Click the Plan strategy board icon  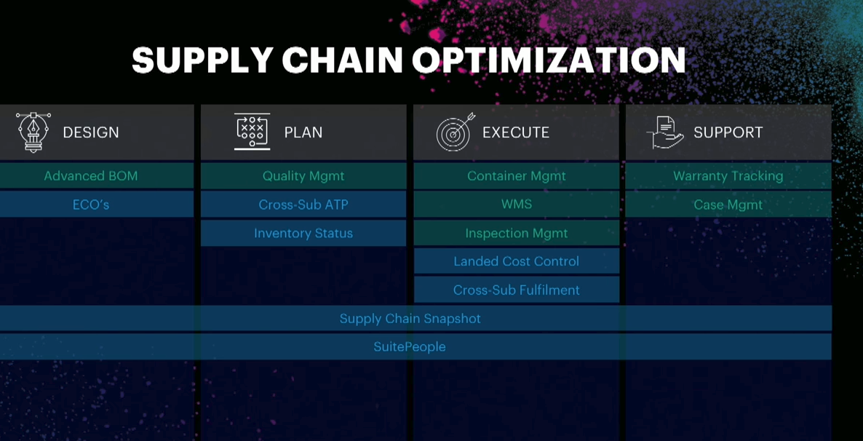point(252,132)
